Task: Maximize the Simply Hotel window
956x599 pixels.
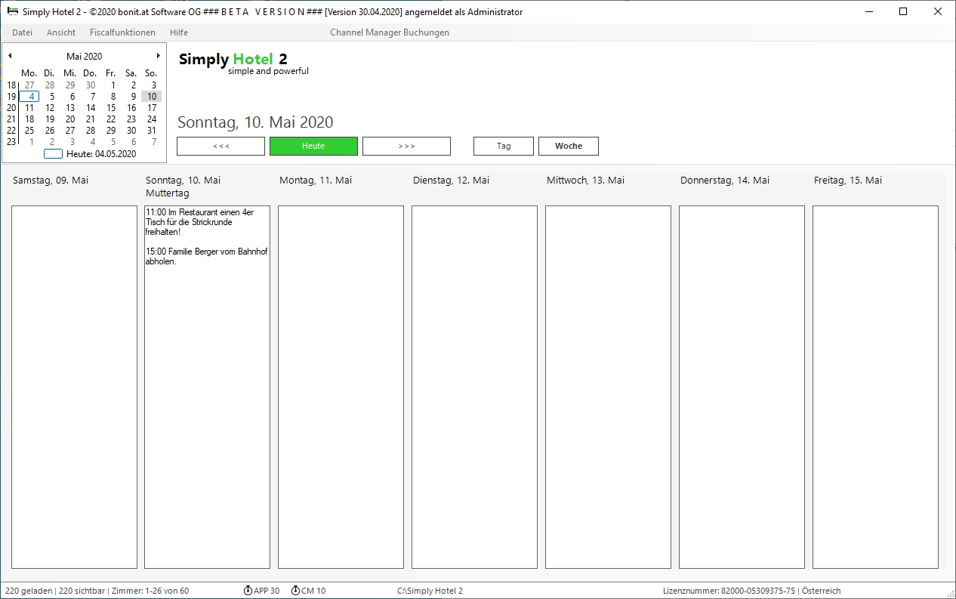Action: tap(903, 11)
